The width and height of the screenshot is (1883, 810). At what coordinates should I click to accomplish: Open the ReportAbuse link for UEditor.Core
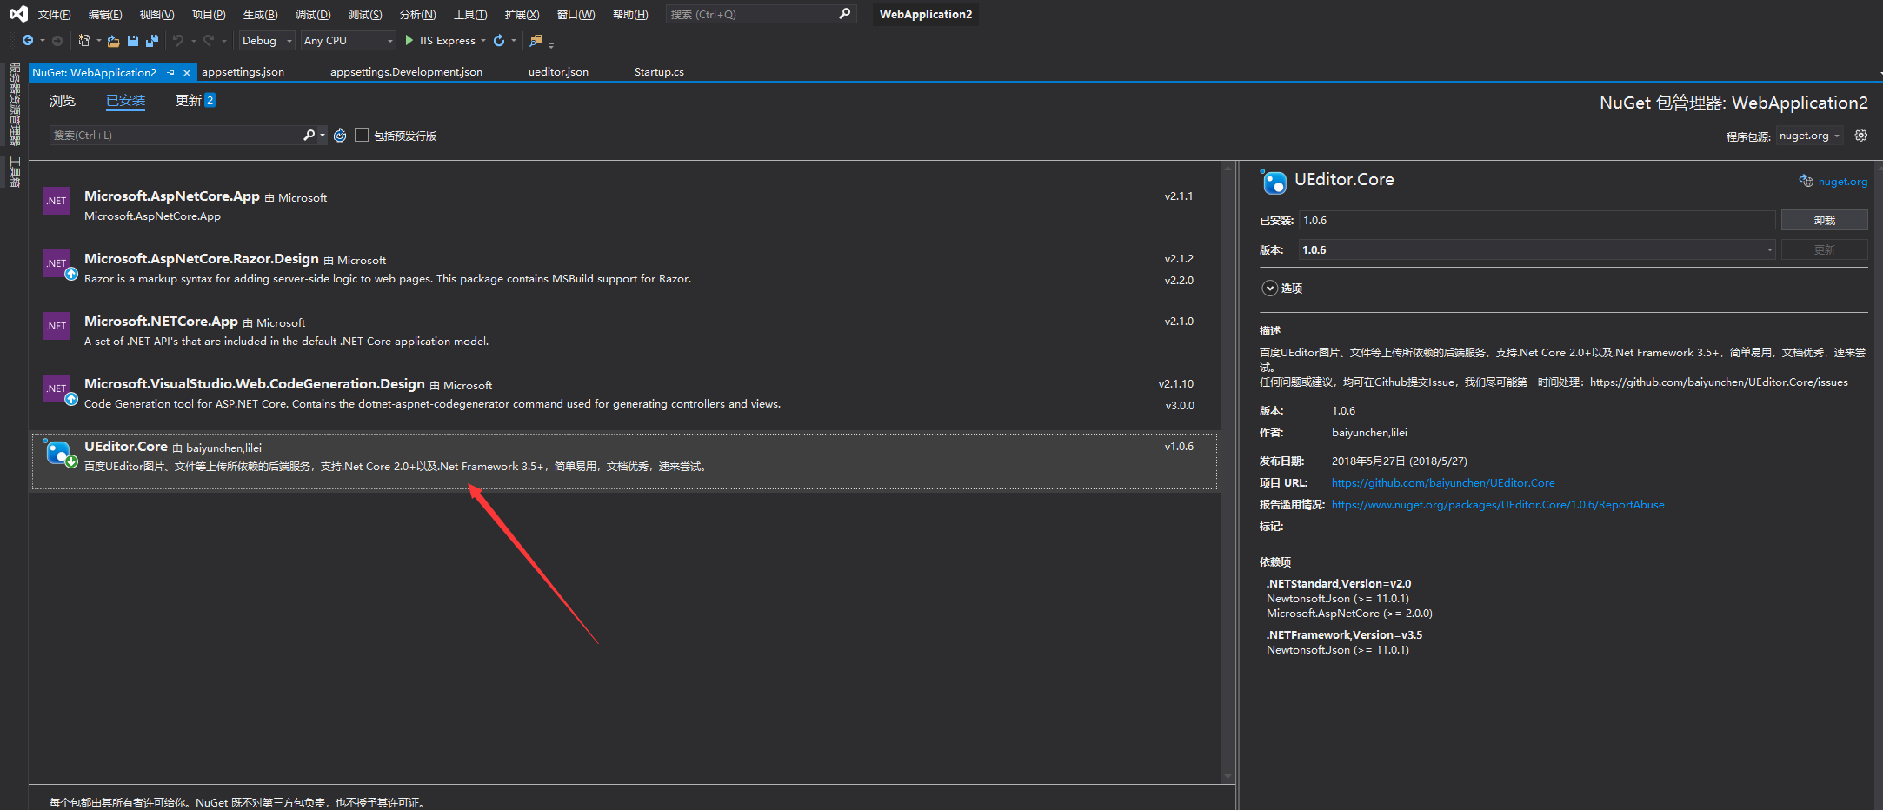[1498, 505]
